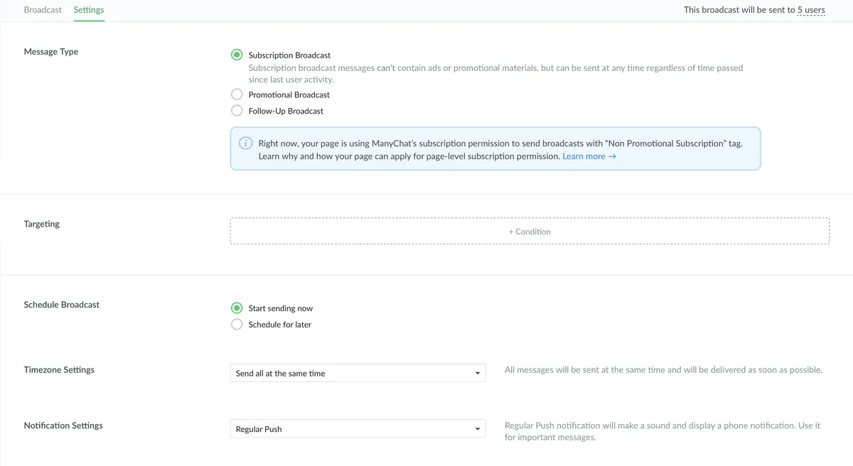Viewport: 853px width, 466px height.
Task: Click the Follow-Up Broadcast label text
Action: (286, 111)
